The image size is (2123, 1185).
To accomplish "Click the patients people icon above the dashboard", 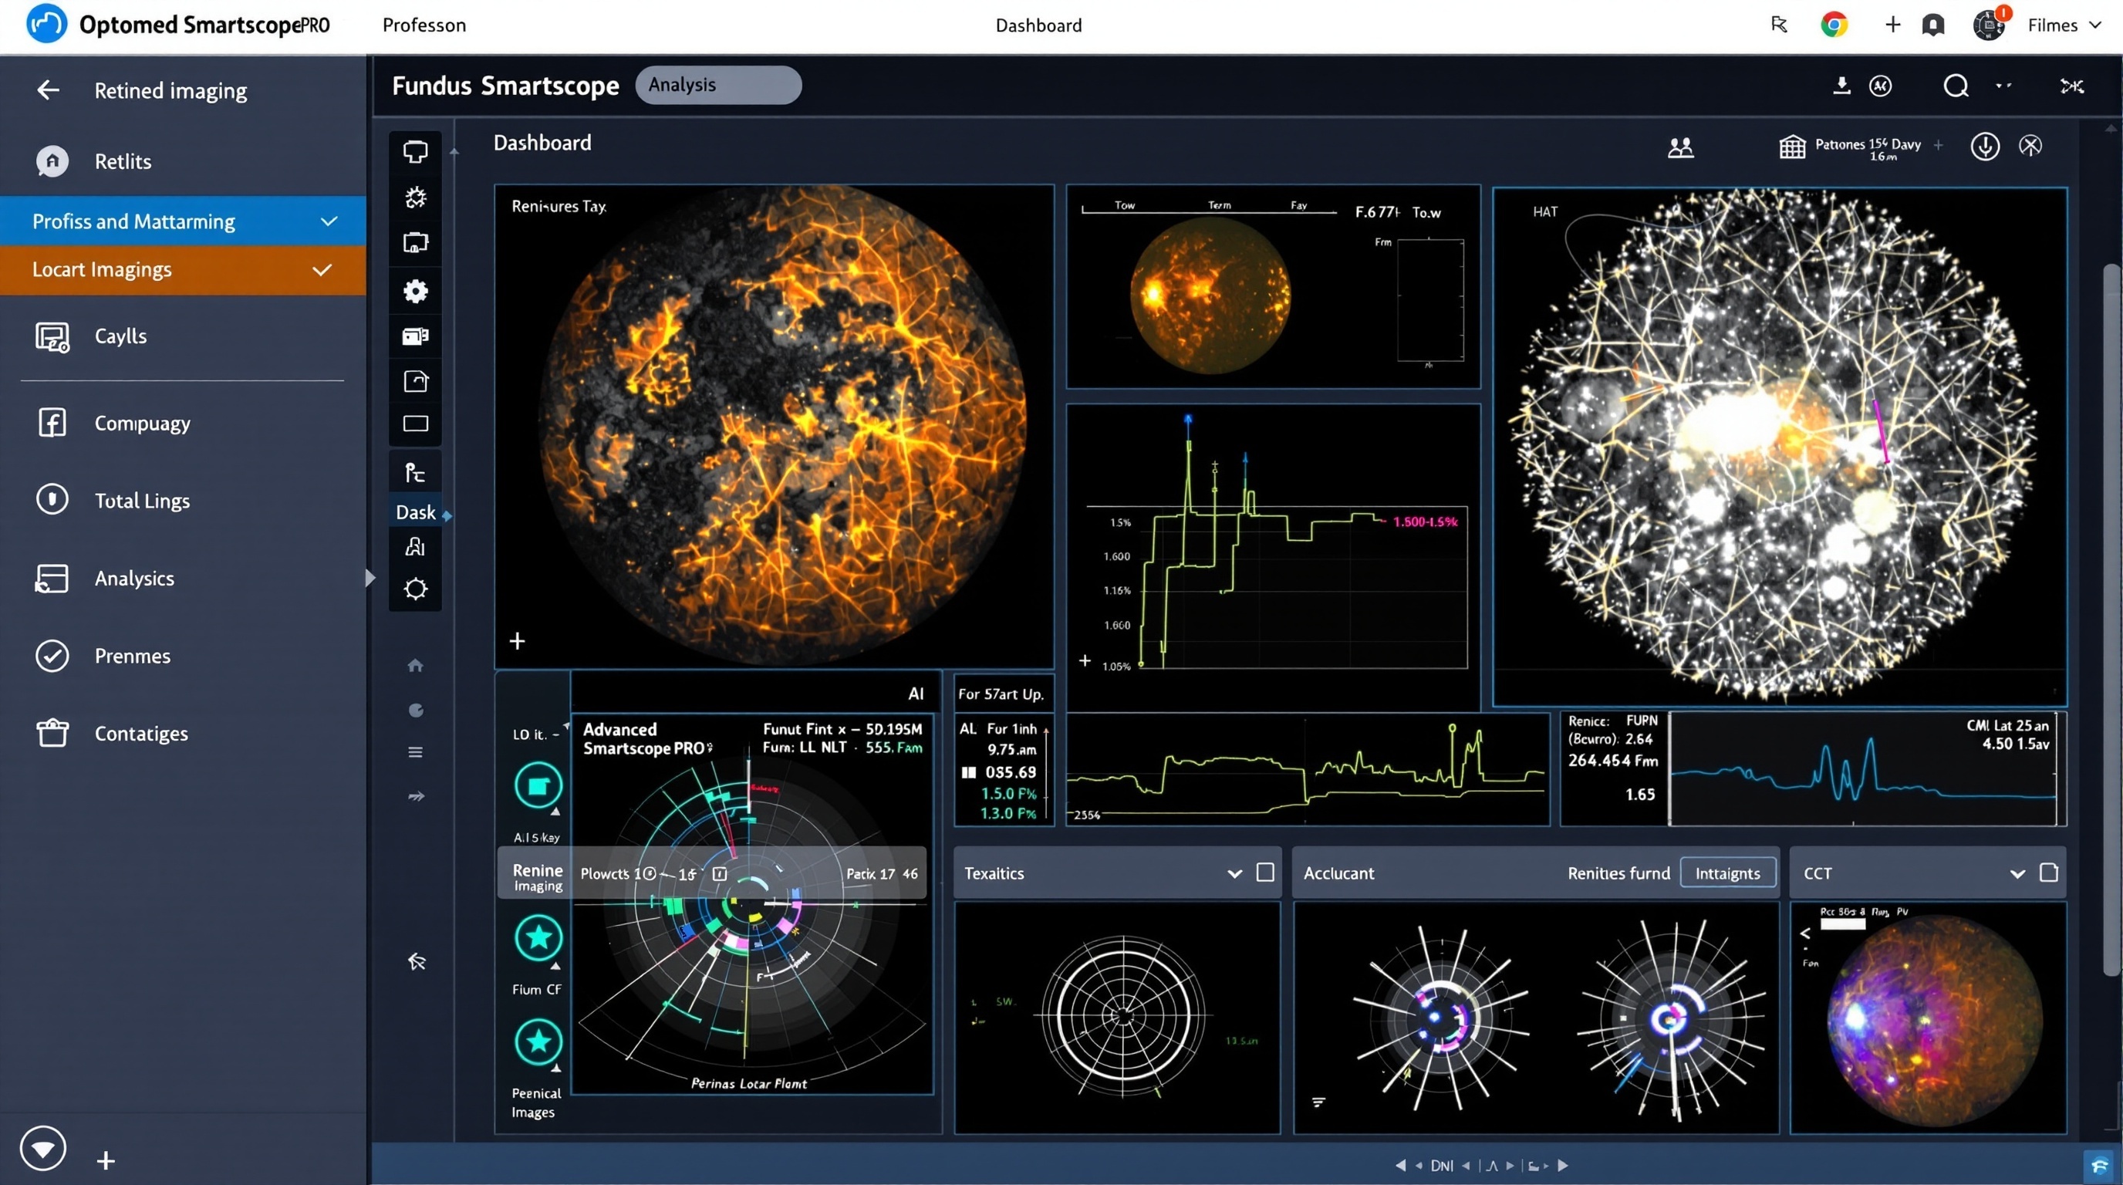I will coord(1681,147).
